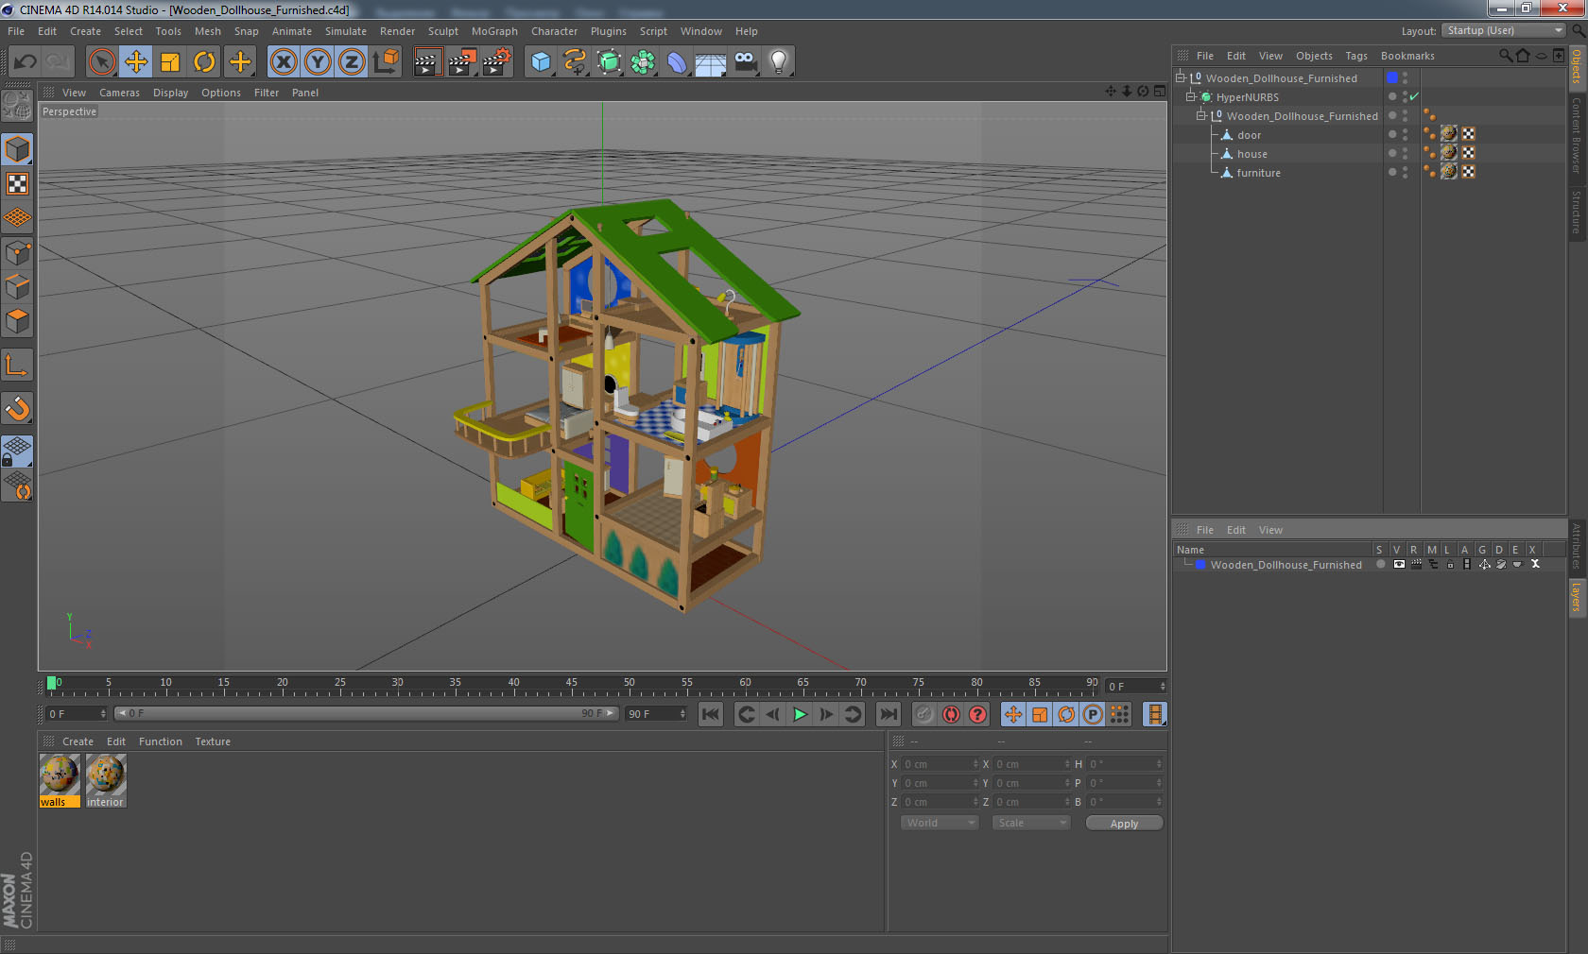The width and height of the screenshot is (1588, 954).
Task: Toggle autokeying button
Action: 951,714
